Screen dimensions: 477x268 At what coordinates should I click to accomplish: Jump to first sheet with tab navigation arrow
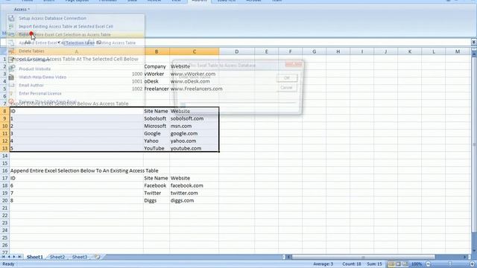point(4,257)
